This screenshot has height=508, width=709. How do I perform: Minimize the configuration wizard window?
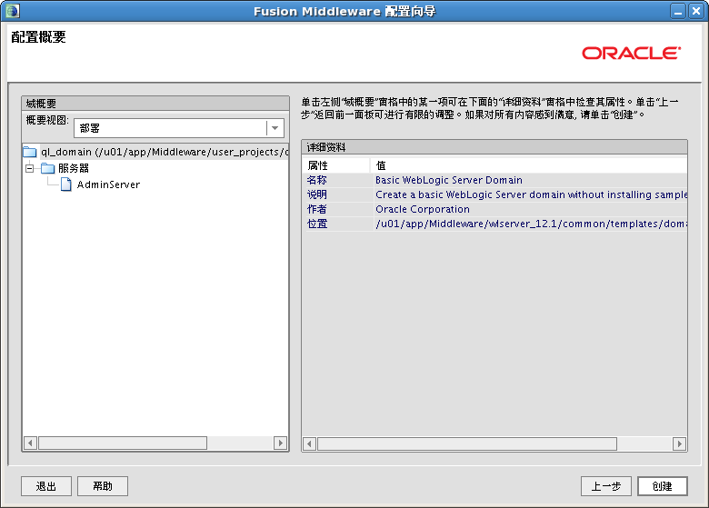678,11
